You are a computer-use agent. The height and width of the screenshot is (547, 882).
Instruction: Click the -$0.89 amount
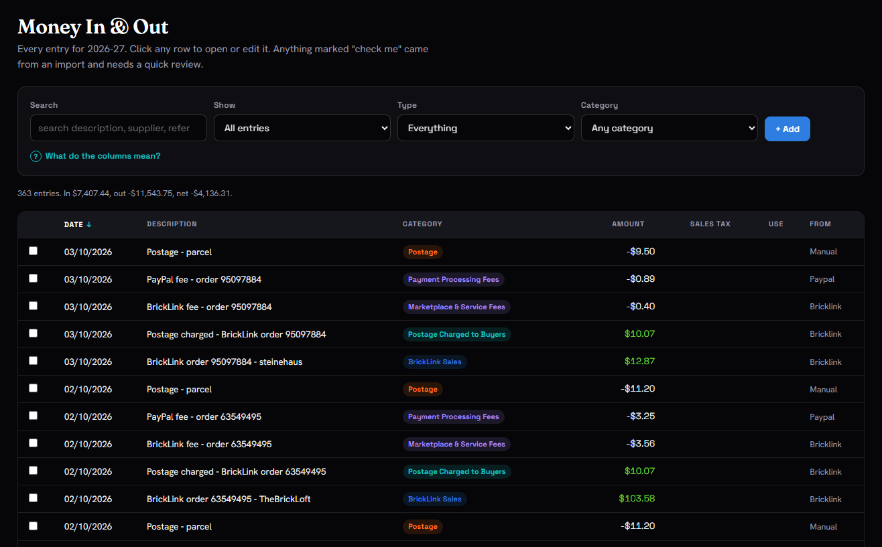click(641, 279)
